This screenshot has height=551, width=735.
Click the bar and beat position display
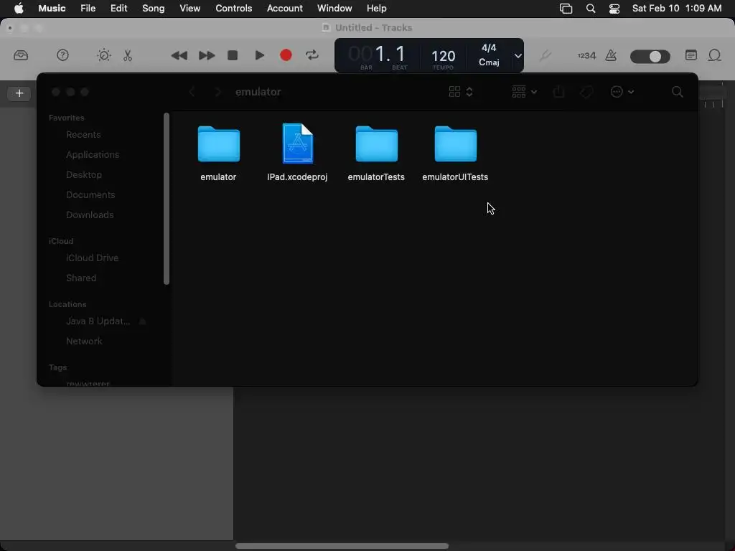[378, 55]
